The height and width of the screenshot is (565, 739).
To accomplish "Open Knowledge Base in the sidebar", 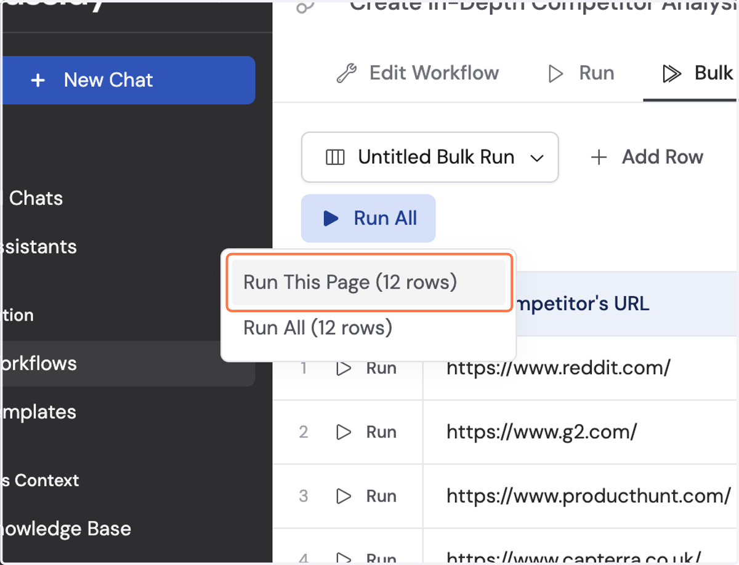I will [x=65, y=529].
